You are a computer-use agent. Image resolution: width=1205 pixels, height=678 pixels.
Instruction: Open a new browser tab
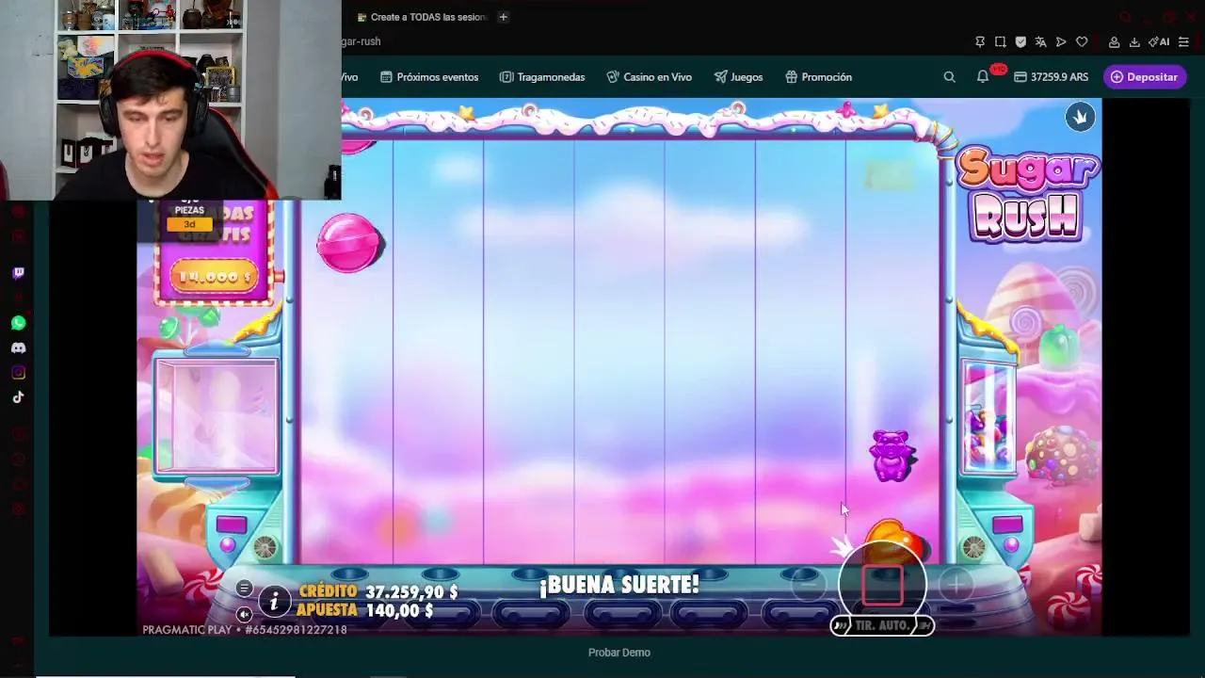(503, 17)
